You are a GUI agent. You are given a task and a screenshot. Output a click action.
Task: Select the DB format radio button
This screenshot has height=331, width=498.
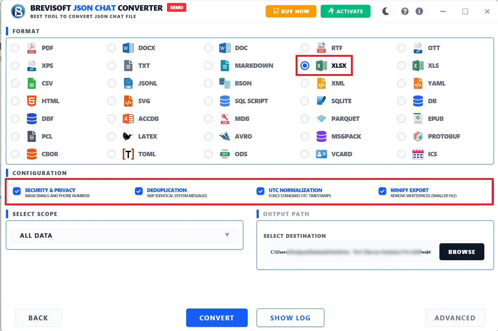point(401,101)
